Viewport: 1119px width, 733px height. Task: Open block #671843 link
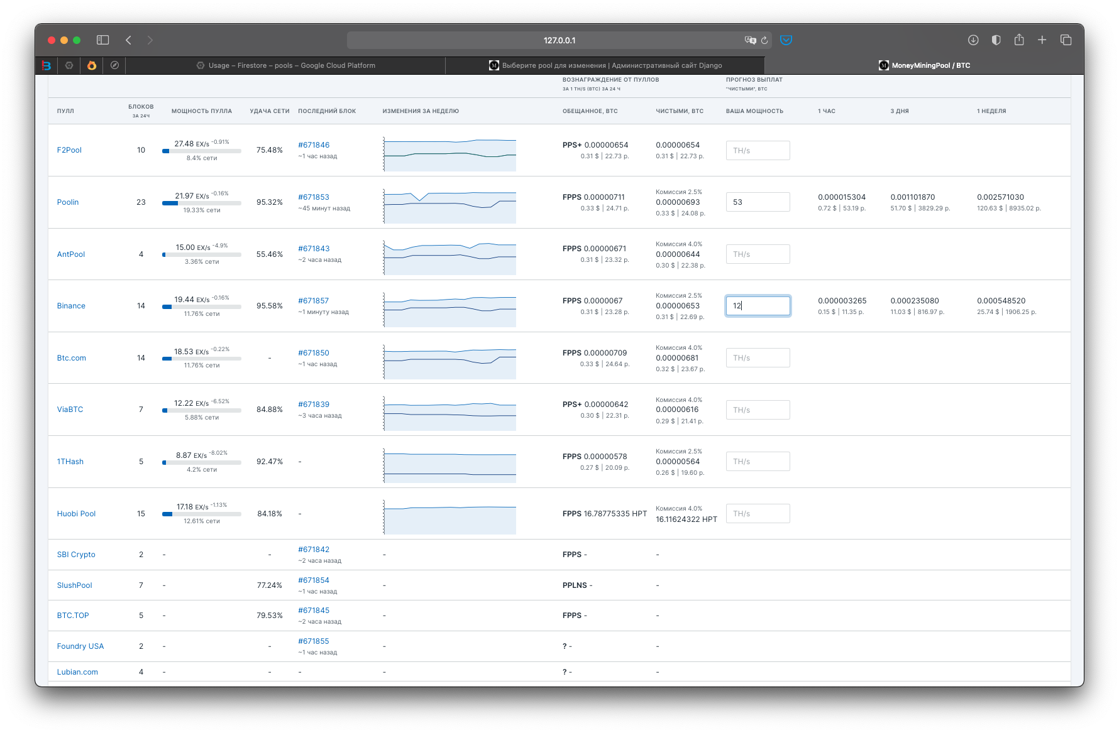[314, 249]
